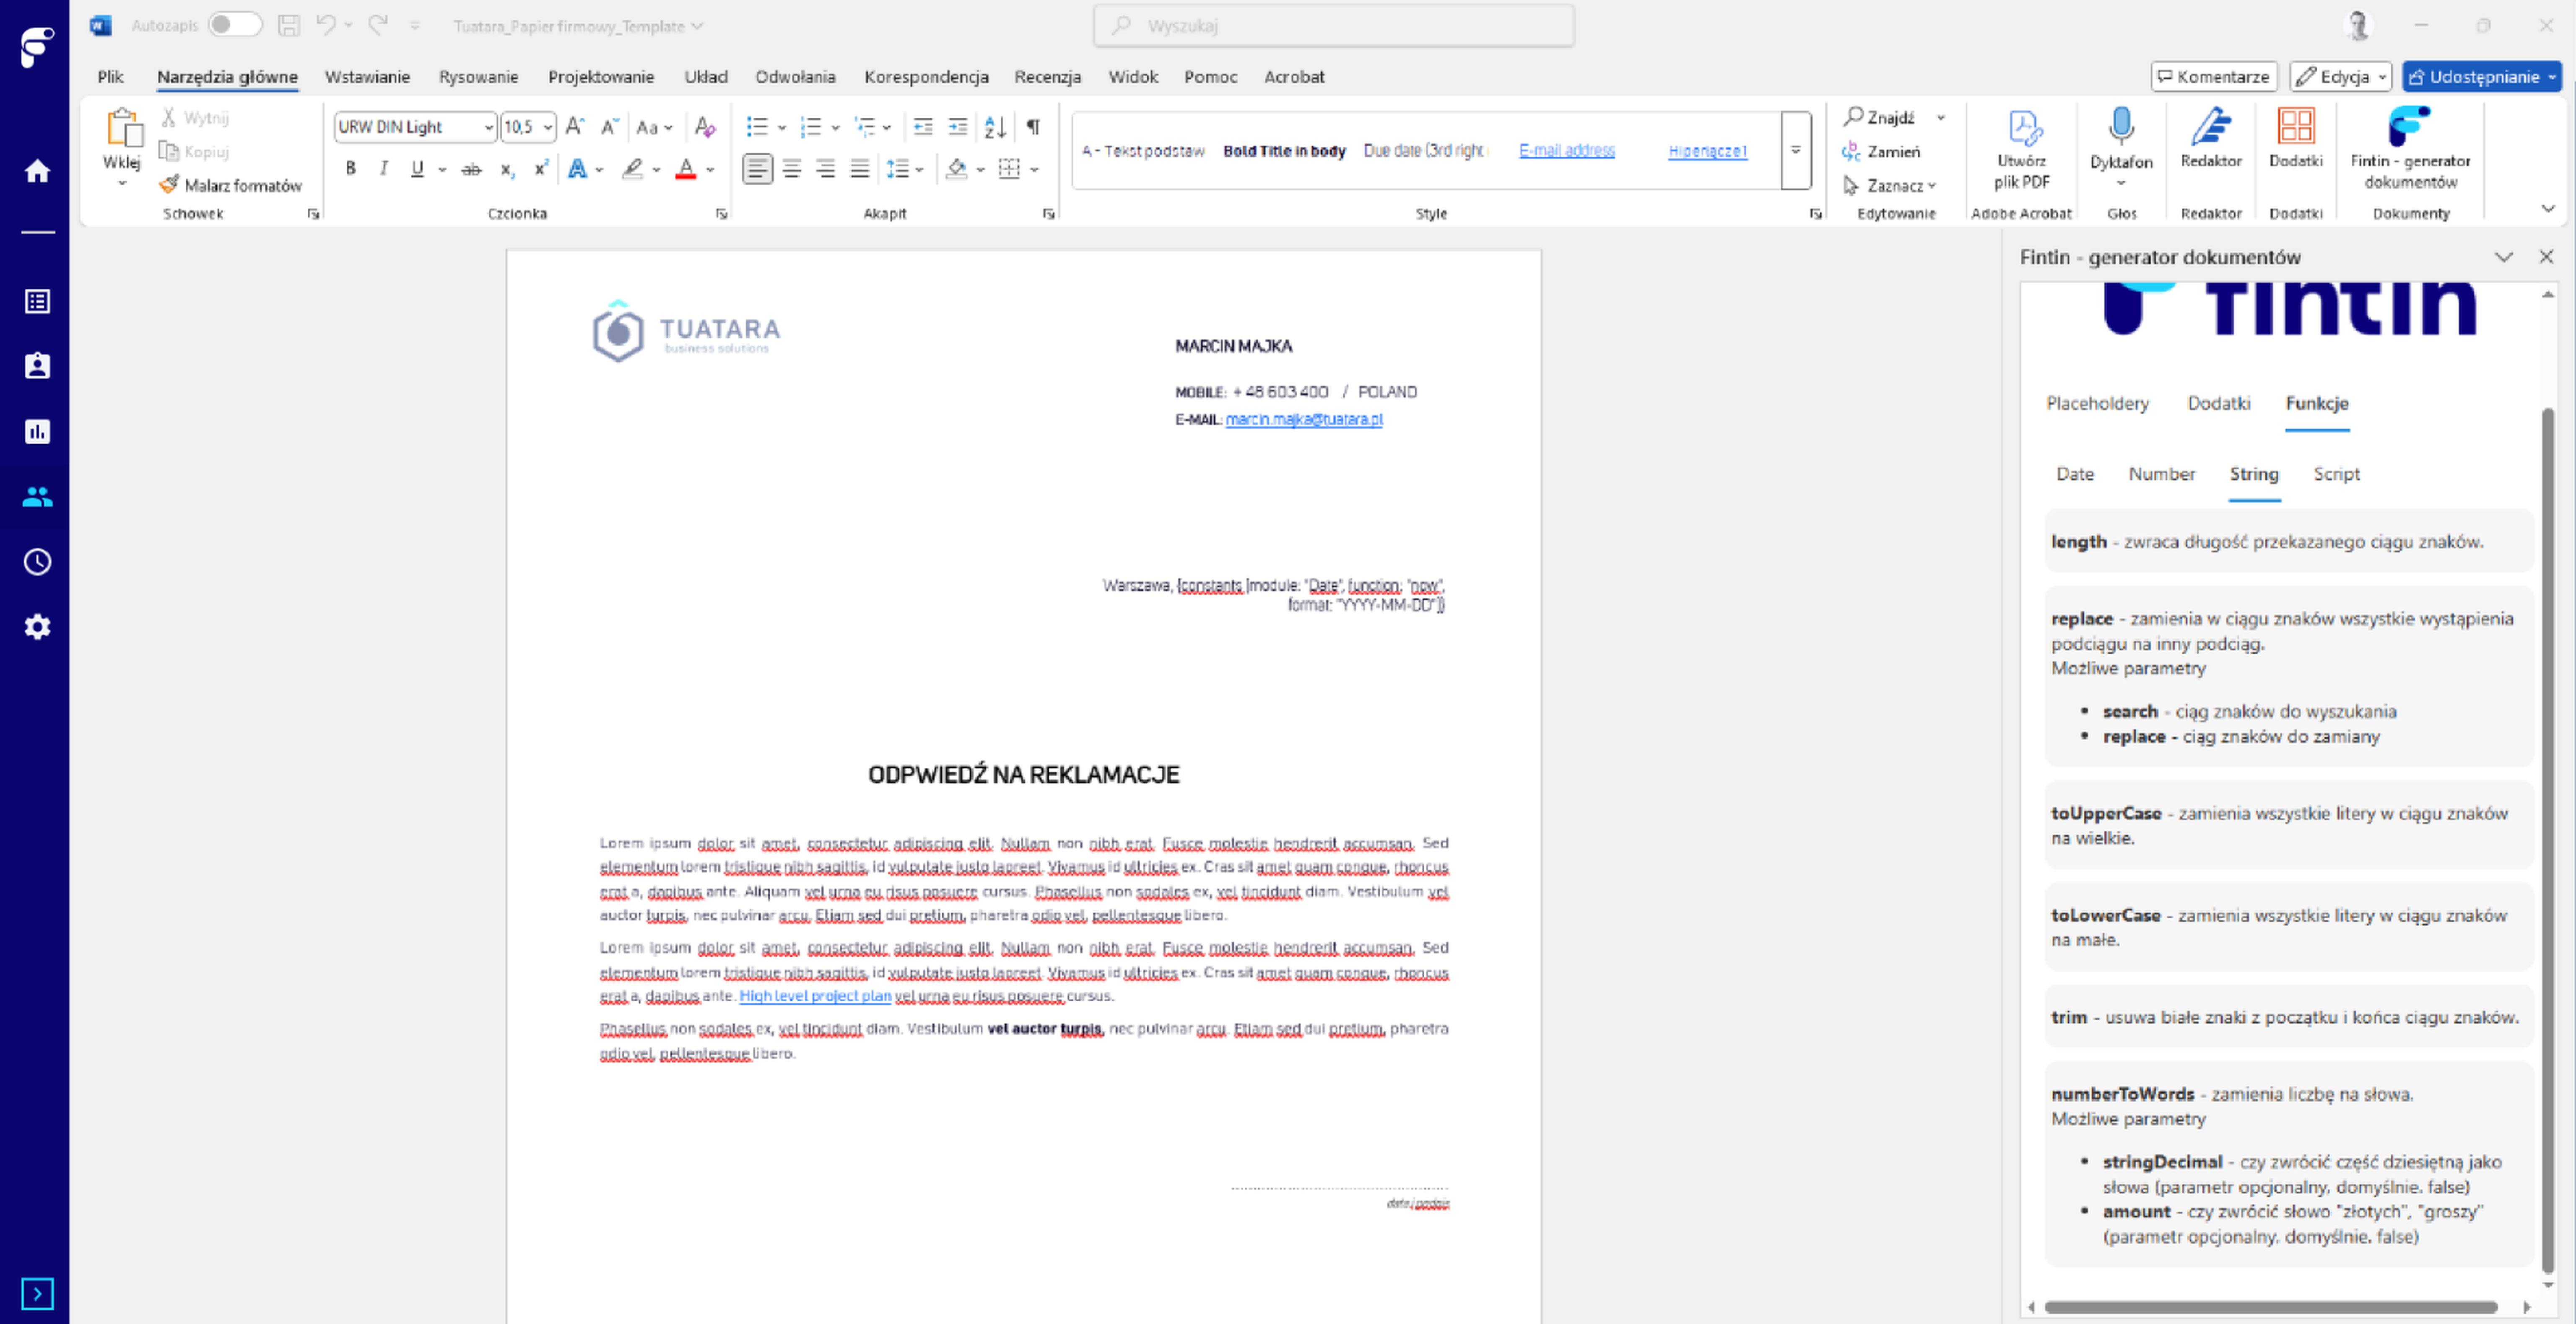
Task: Toggle bold formatting
Action: coord(350,169)
